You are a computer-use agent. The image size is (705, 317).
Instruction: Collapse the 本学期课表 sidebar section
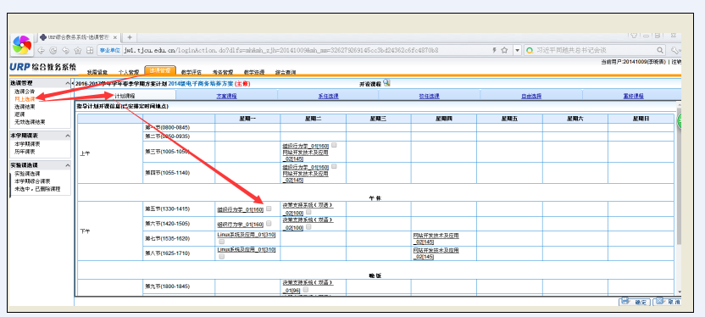click(x=68, y=136)
